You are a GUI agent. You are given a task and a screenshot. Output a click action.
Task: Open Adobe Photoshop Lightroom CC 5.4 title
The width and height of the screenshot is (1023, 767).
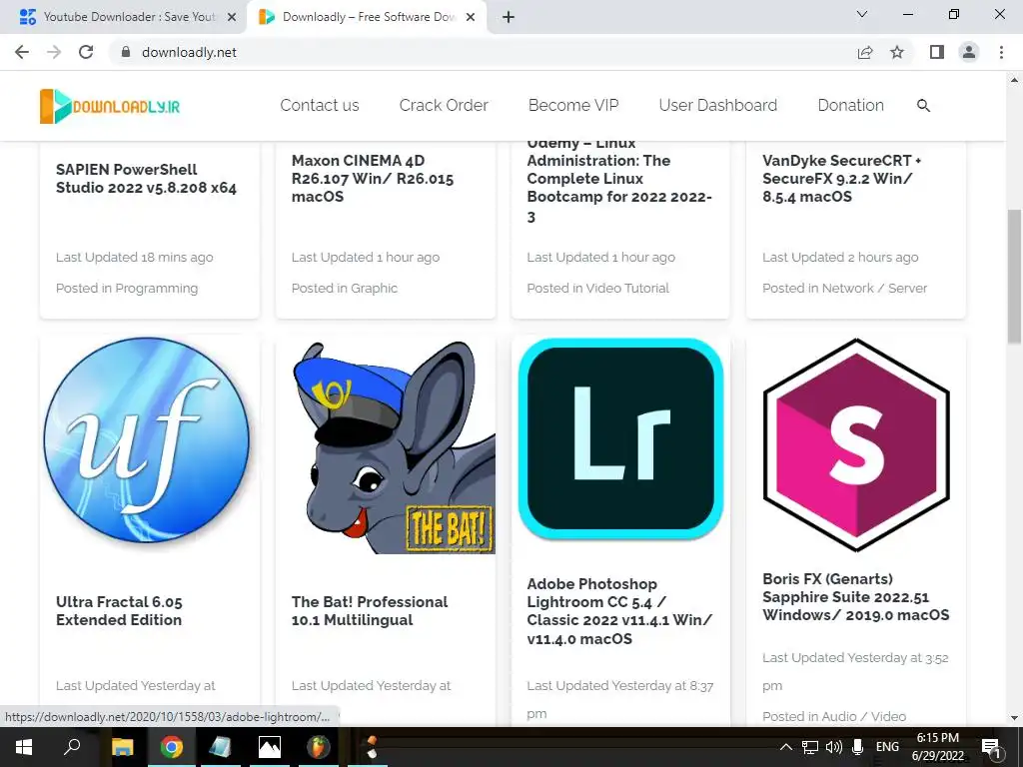coord(619,611)
